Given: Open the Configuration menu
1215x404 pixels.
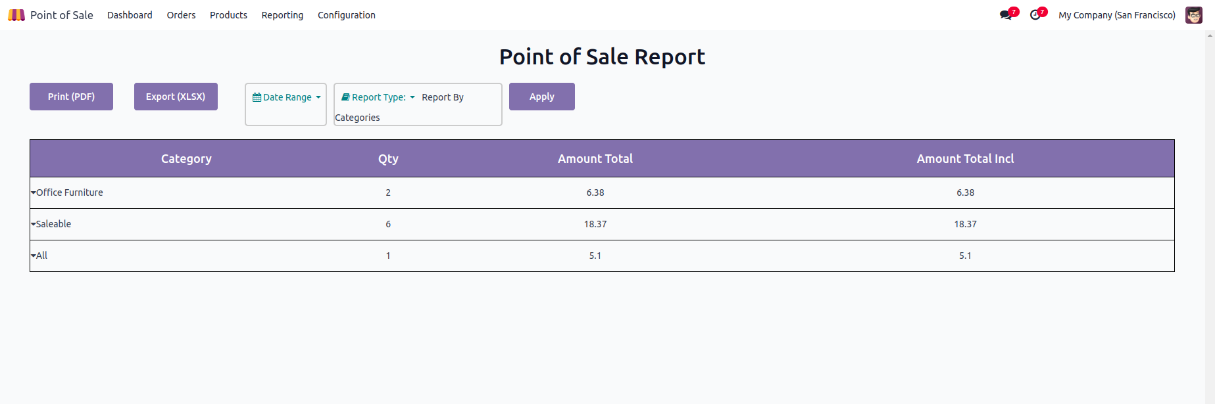Looking at the screenshot, I should (346, 15).
